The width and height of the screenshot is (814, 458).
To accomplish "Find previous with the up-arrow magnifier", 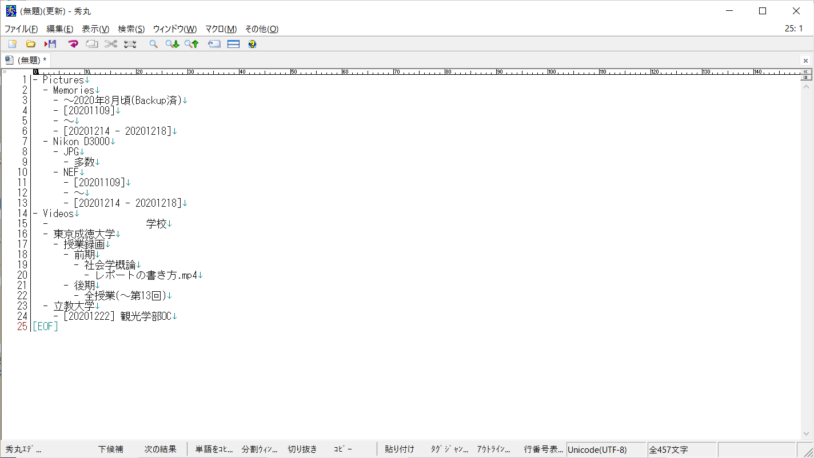I will (x=191, y=44).
